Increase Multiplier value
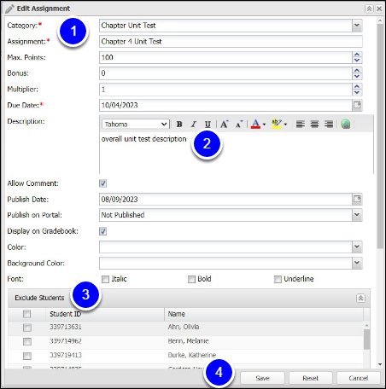This screenshot has width=386, height=389. click(x=357, y=86)
